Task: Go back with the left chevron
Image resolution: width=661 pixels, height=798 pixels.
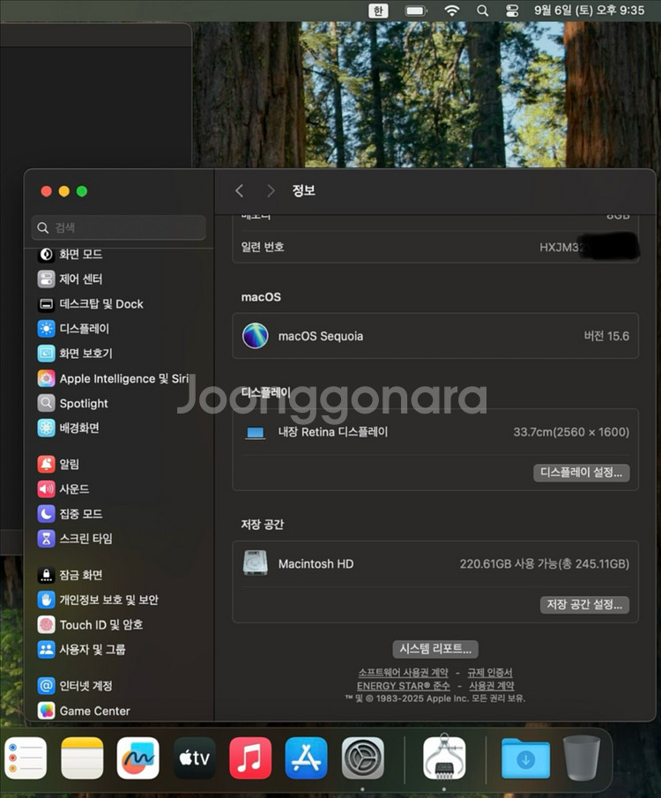Action: pyautogui.click(x=240, y=190)
